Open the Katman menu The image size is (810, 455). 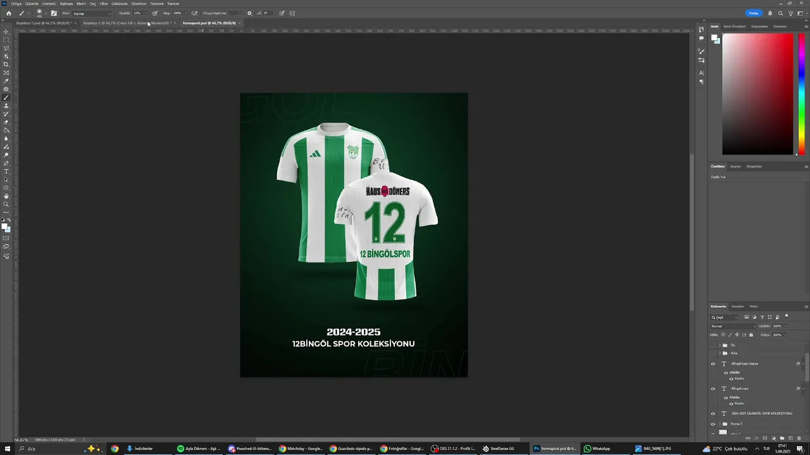tap(66, 4)
